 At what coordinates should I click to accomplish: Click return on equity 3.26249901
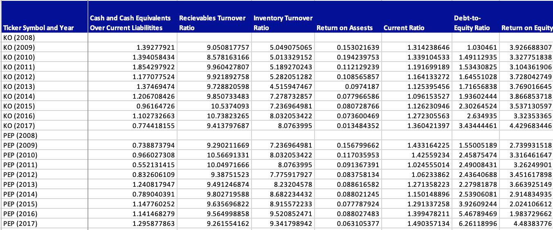[526, 165]
